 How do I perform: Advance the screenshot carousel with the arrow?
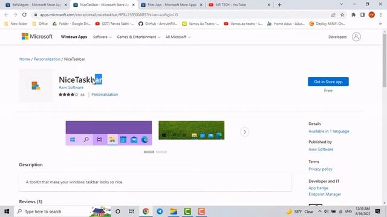coord(244,132)
